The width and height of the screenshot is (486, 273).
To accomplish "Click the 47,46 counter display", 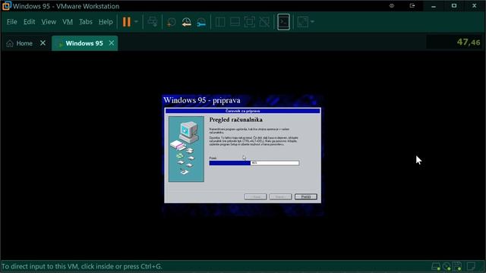I will pyautogui.click(x=469, y=42).
